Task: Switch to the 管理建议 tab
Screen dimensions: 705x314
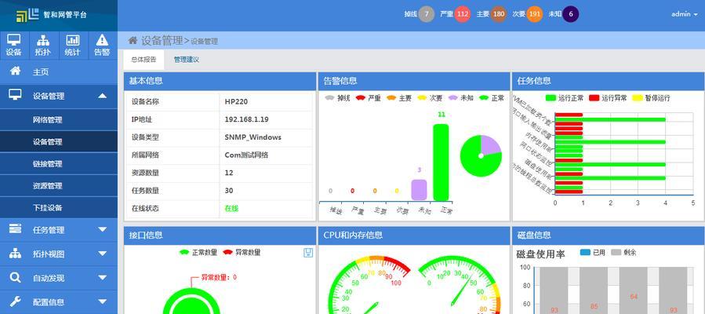Action: [x=187, y=60]
